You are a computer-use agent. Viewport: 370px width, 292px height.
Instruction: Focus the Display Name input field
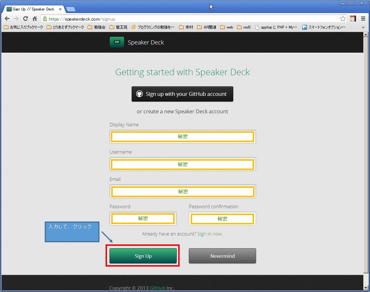coord(182,137)
